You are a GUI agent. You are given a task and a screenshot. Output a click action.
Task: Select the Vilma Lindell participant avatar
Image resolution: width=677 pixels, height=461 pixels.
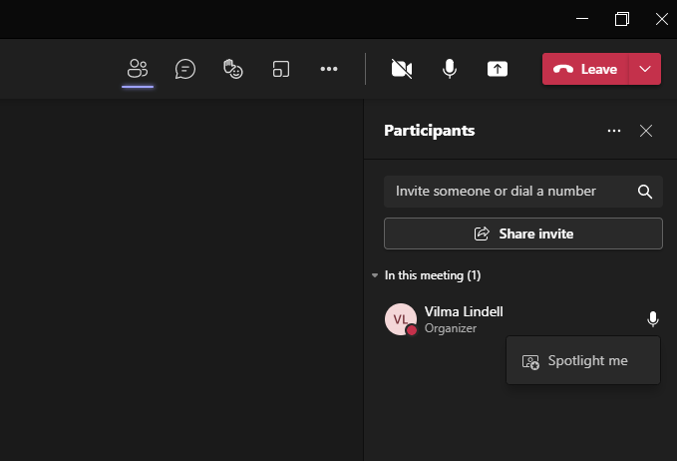[401, 319]
